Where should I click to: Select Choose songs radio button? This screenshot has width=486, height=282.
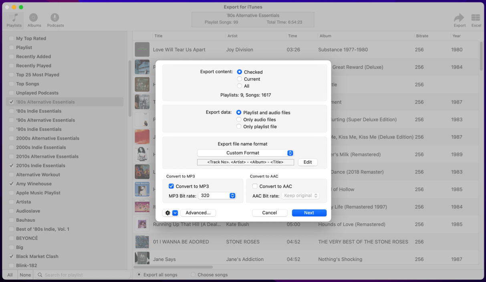(194, 275)
